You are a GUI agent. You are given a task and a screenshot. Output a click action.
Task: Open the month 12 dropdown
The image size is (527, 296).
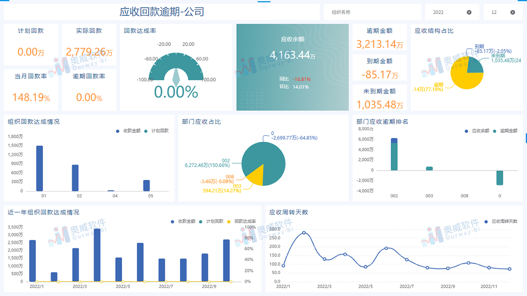tap(498, 12)
